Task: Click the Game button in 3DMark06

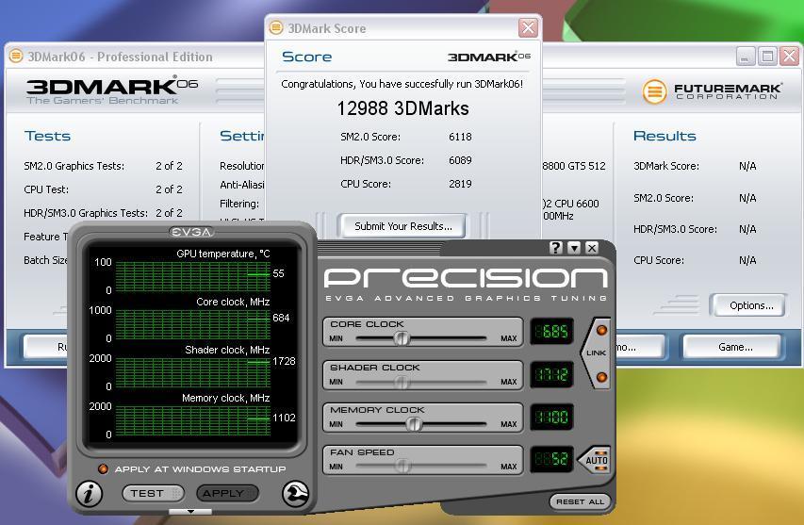Action: (732, 347)
